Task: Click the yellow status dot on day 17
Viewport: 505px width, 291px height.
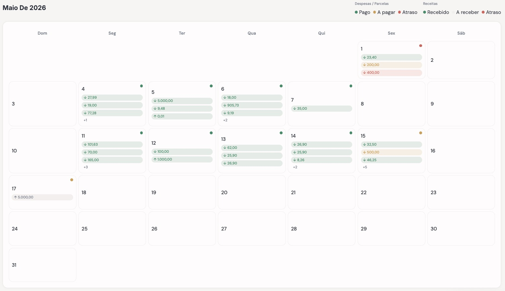Action: click(72, 180)
